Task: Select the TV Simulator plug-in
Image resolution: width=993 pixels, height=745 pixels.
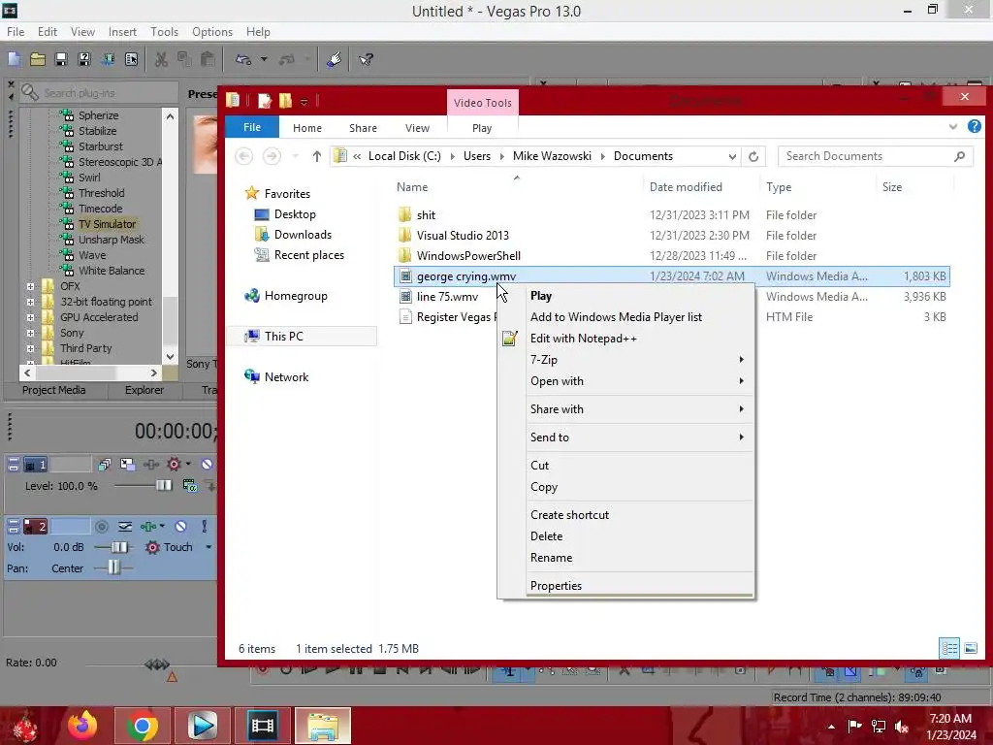Action: pos(107,224)
